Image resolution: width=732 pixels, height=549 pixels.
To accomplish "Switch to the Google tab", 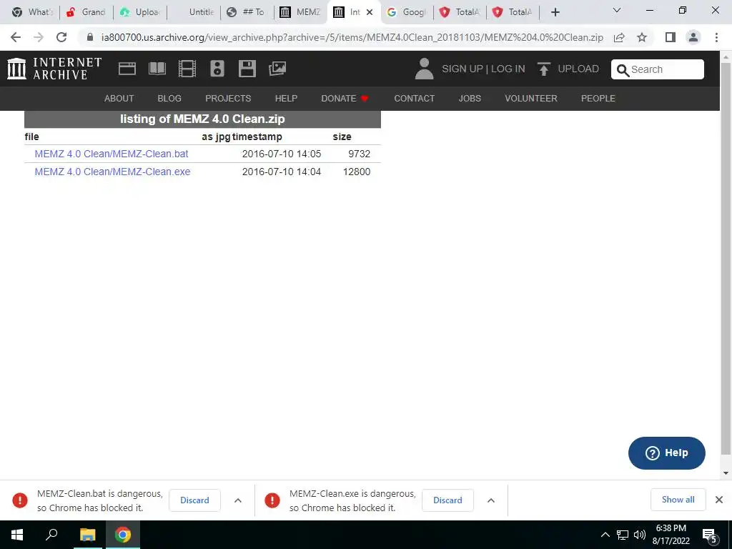I will point(407,12).
